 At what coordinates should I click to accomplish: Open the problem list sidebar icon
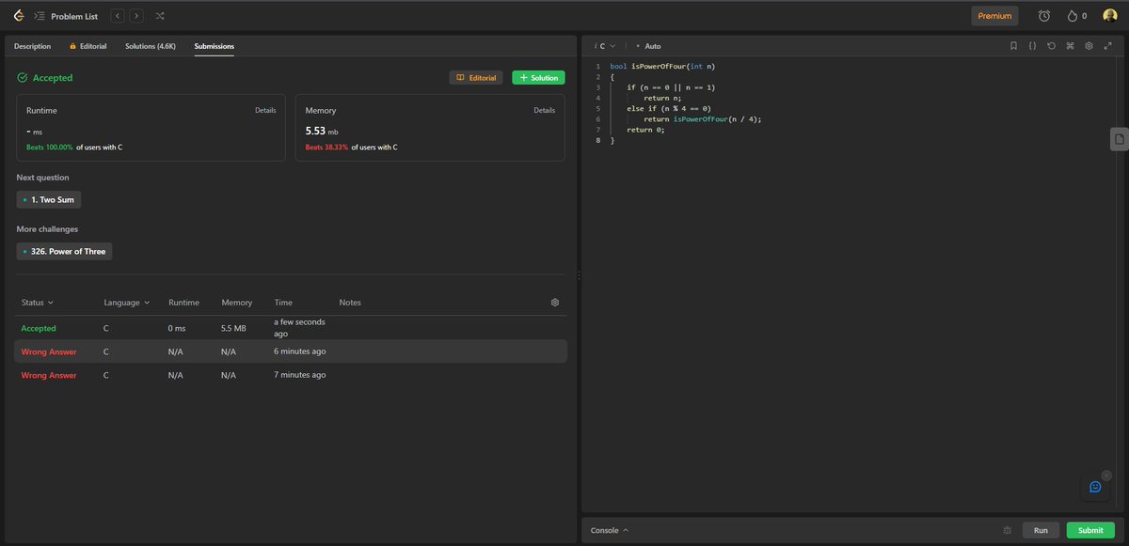[38, 16]
